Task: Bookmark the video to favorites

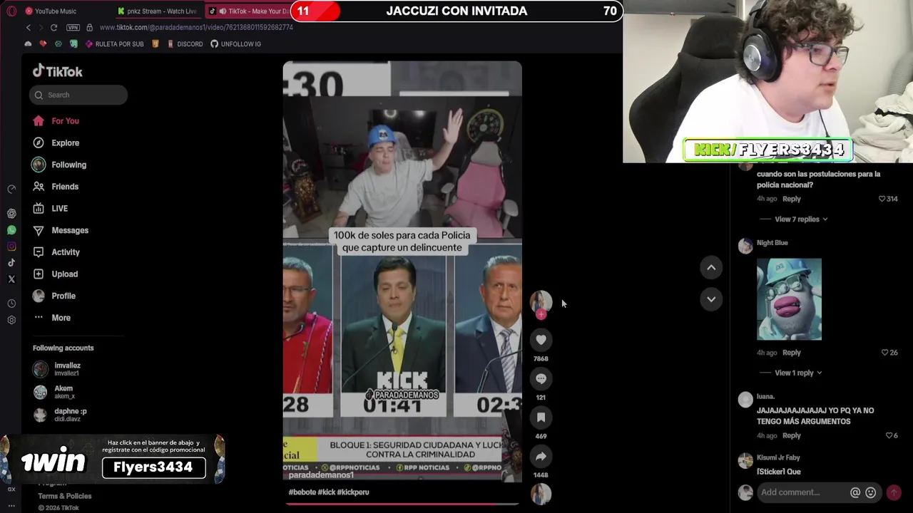Action: [x=541, y=418]
